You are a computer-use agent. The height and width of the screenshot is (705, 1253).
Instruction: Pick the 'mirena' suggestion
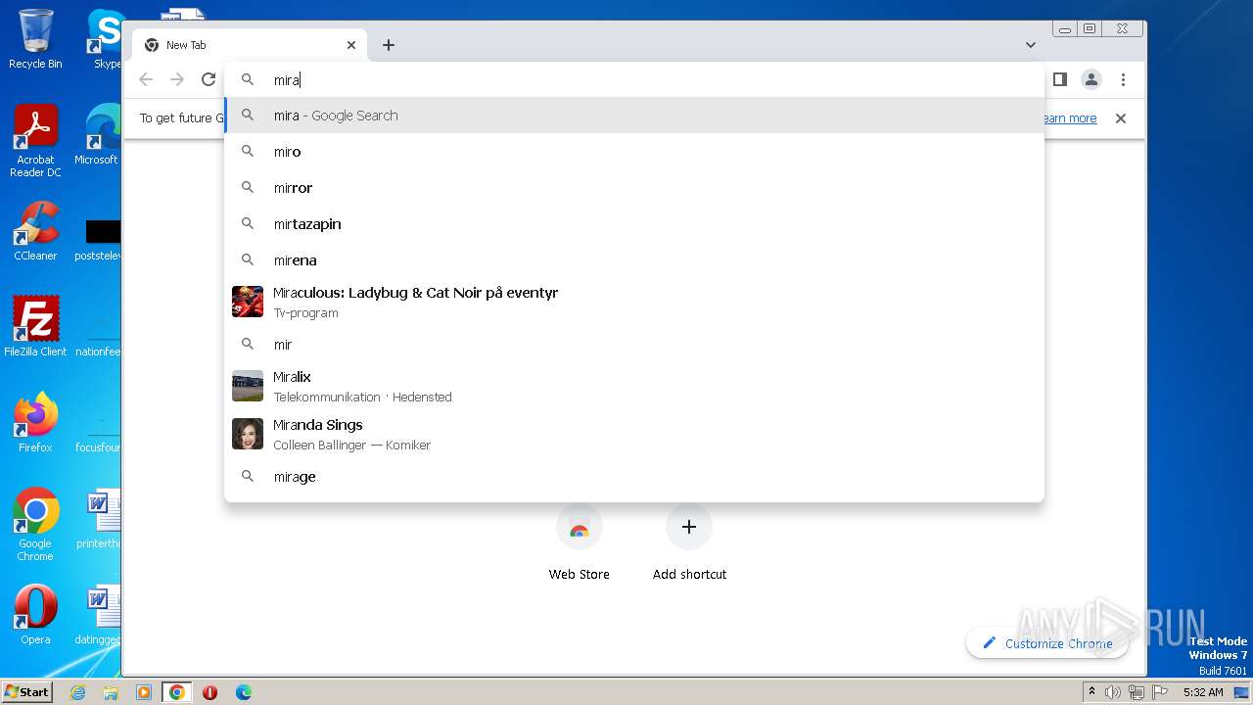(634, 260)
